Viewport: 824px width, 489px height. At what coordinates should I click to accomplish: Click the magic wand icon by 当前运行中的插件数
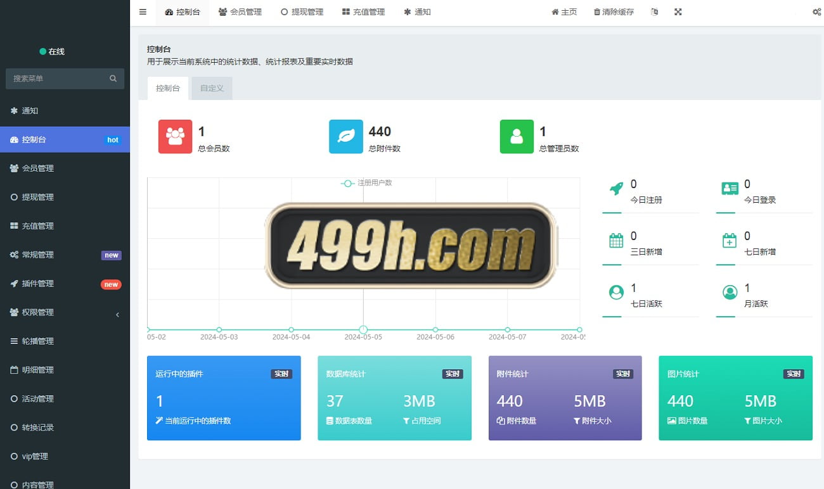159,421
